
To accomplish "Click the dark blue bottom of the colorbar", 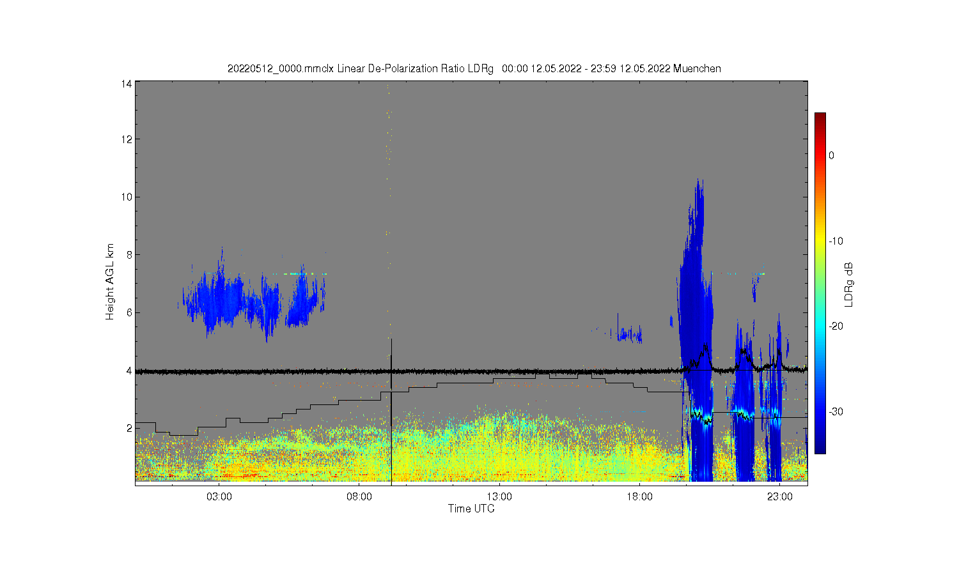I will pyautogui.click(x=820, y=448).
